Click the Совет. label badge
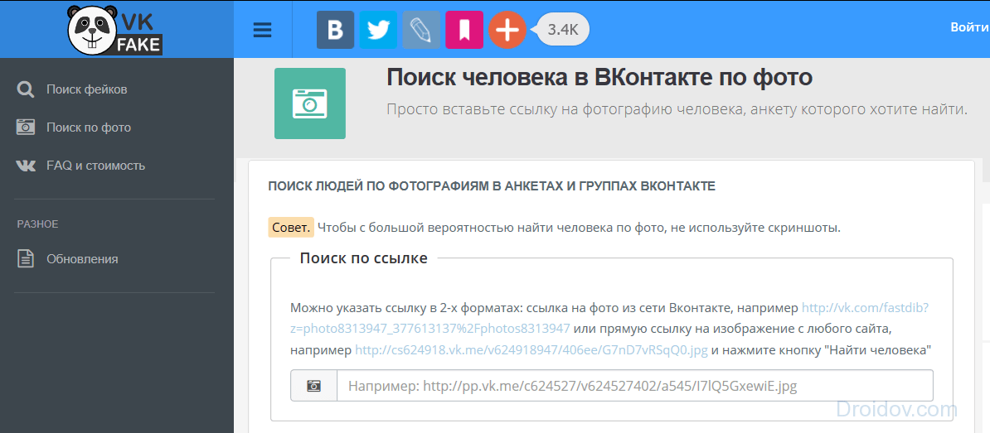990x433 pixels. click(x=291, y=228)
